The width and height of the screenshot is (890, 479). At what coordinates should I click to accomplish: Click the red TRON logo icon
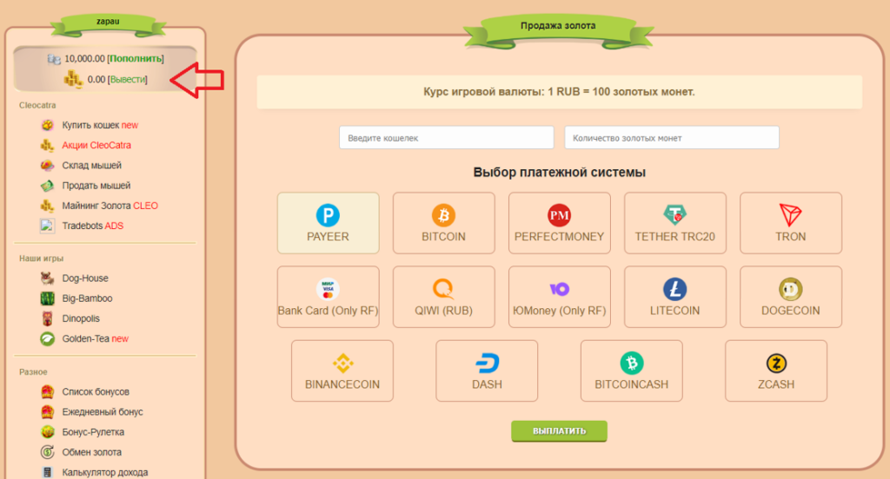pyautogui.click(x=791, y=215)
